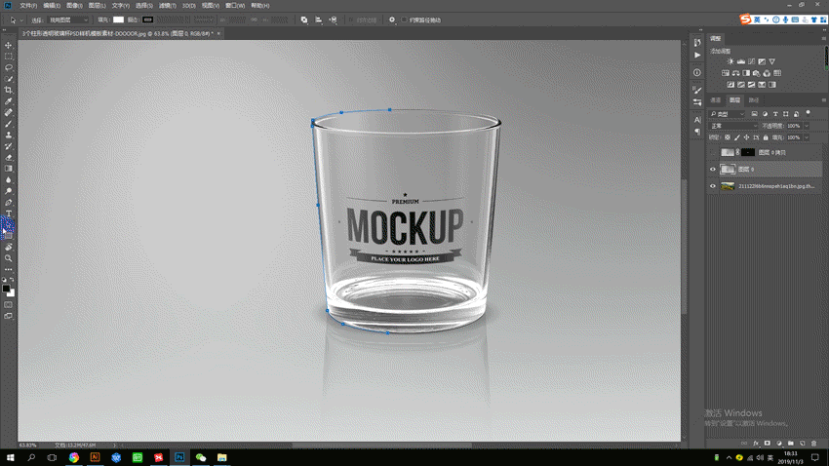Switch to the Channels tab

click(716, 99)
